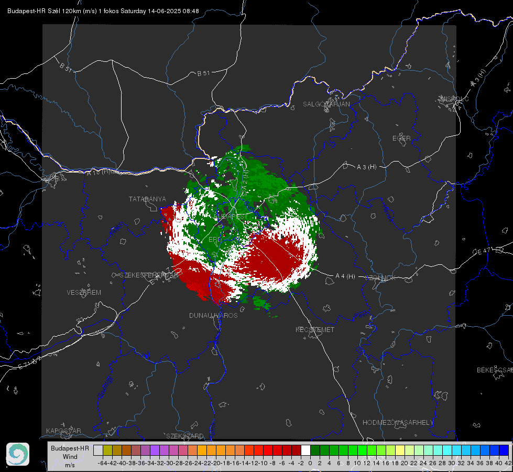Click the Somogy county label
This screenshot has height=472, width=513.
pyautogui.click(x=105, y=388)
